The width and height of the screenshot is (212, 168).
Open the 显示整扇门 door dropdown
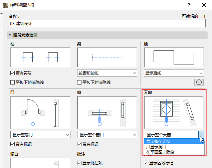(x=40, y=135)
